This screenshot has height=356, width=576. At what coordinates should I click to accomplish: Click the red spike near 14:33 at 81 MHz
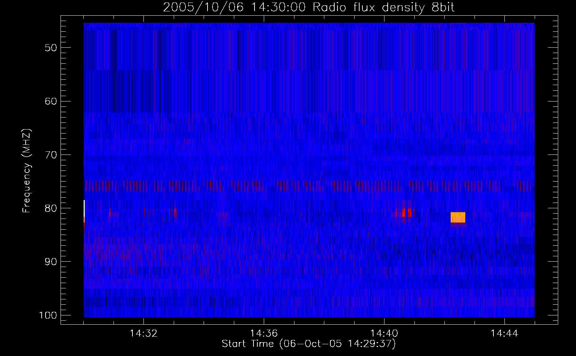[x=175, y=213]
